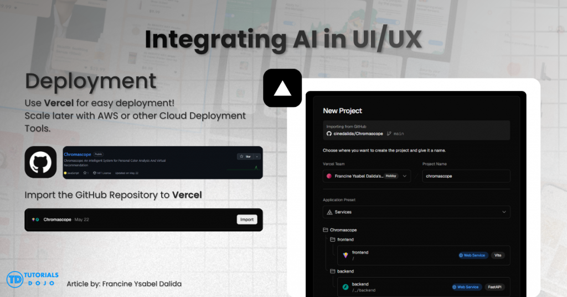Image resolution: width=567 pixels, height=297 pixels.
Task: Open the Vercel Team dropdown
Action: tap(367, 176)
